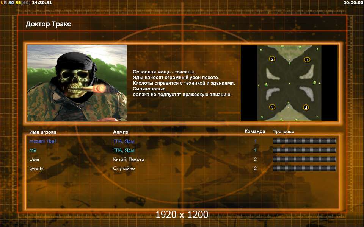Click the line 'облака не подпустят вражескую авиацию.'
Image resolution: width=364 pixels, height=227 pixels.
tap(182, 95)
